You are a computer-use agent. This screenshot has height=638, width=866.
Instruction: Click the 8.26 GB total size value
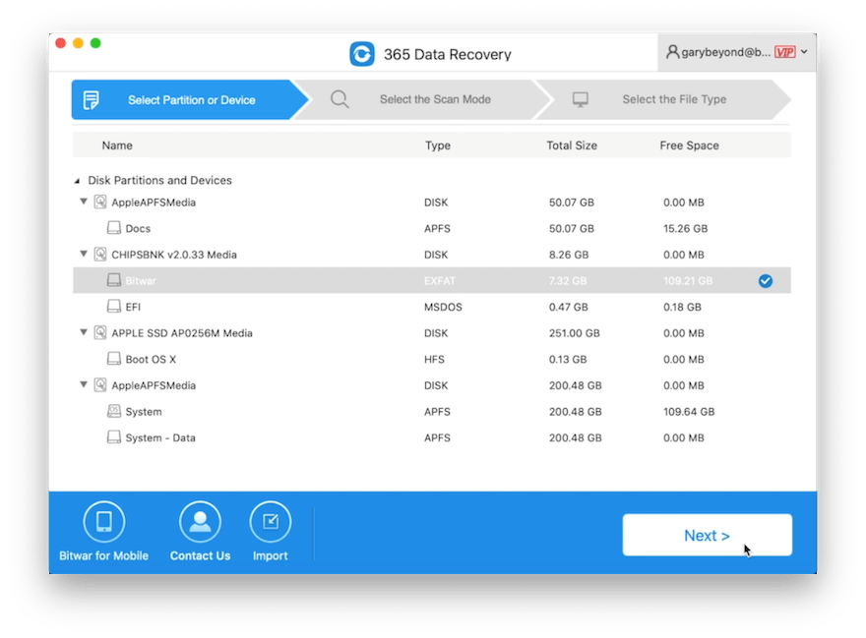click(569, 255)
